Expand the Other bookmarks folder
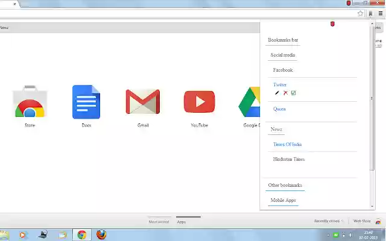386x241 pixels. point(285,185)
